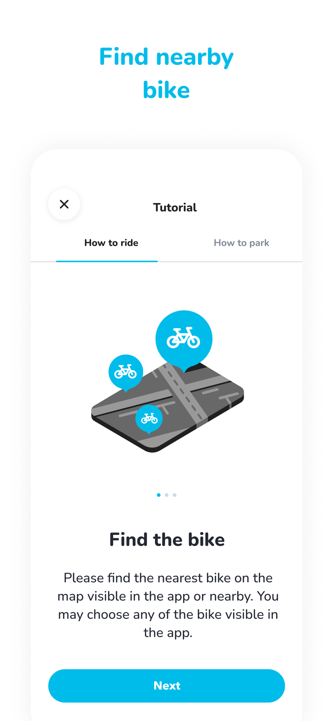Tap the blue Next button
Image resolution: width=333 pixels, height=721 pixels.
166,686
